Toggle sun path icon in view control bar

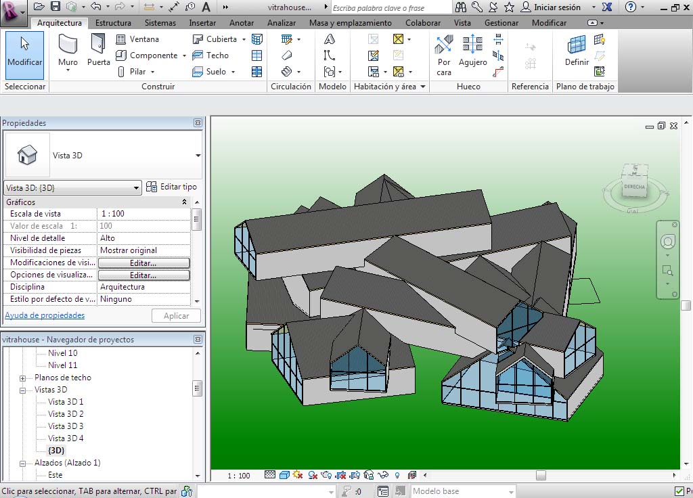(x=297, y=476)
